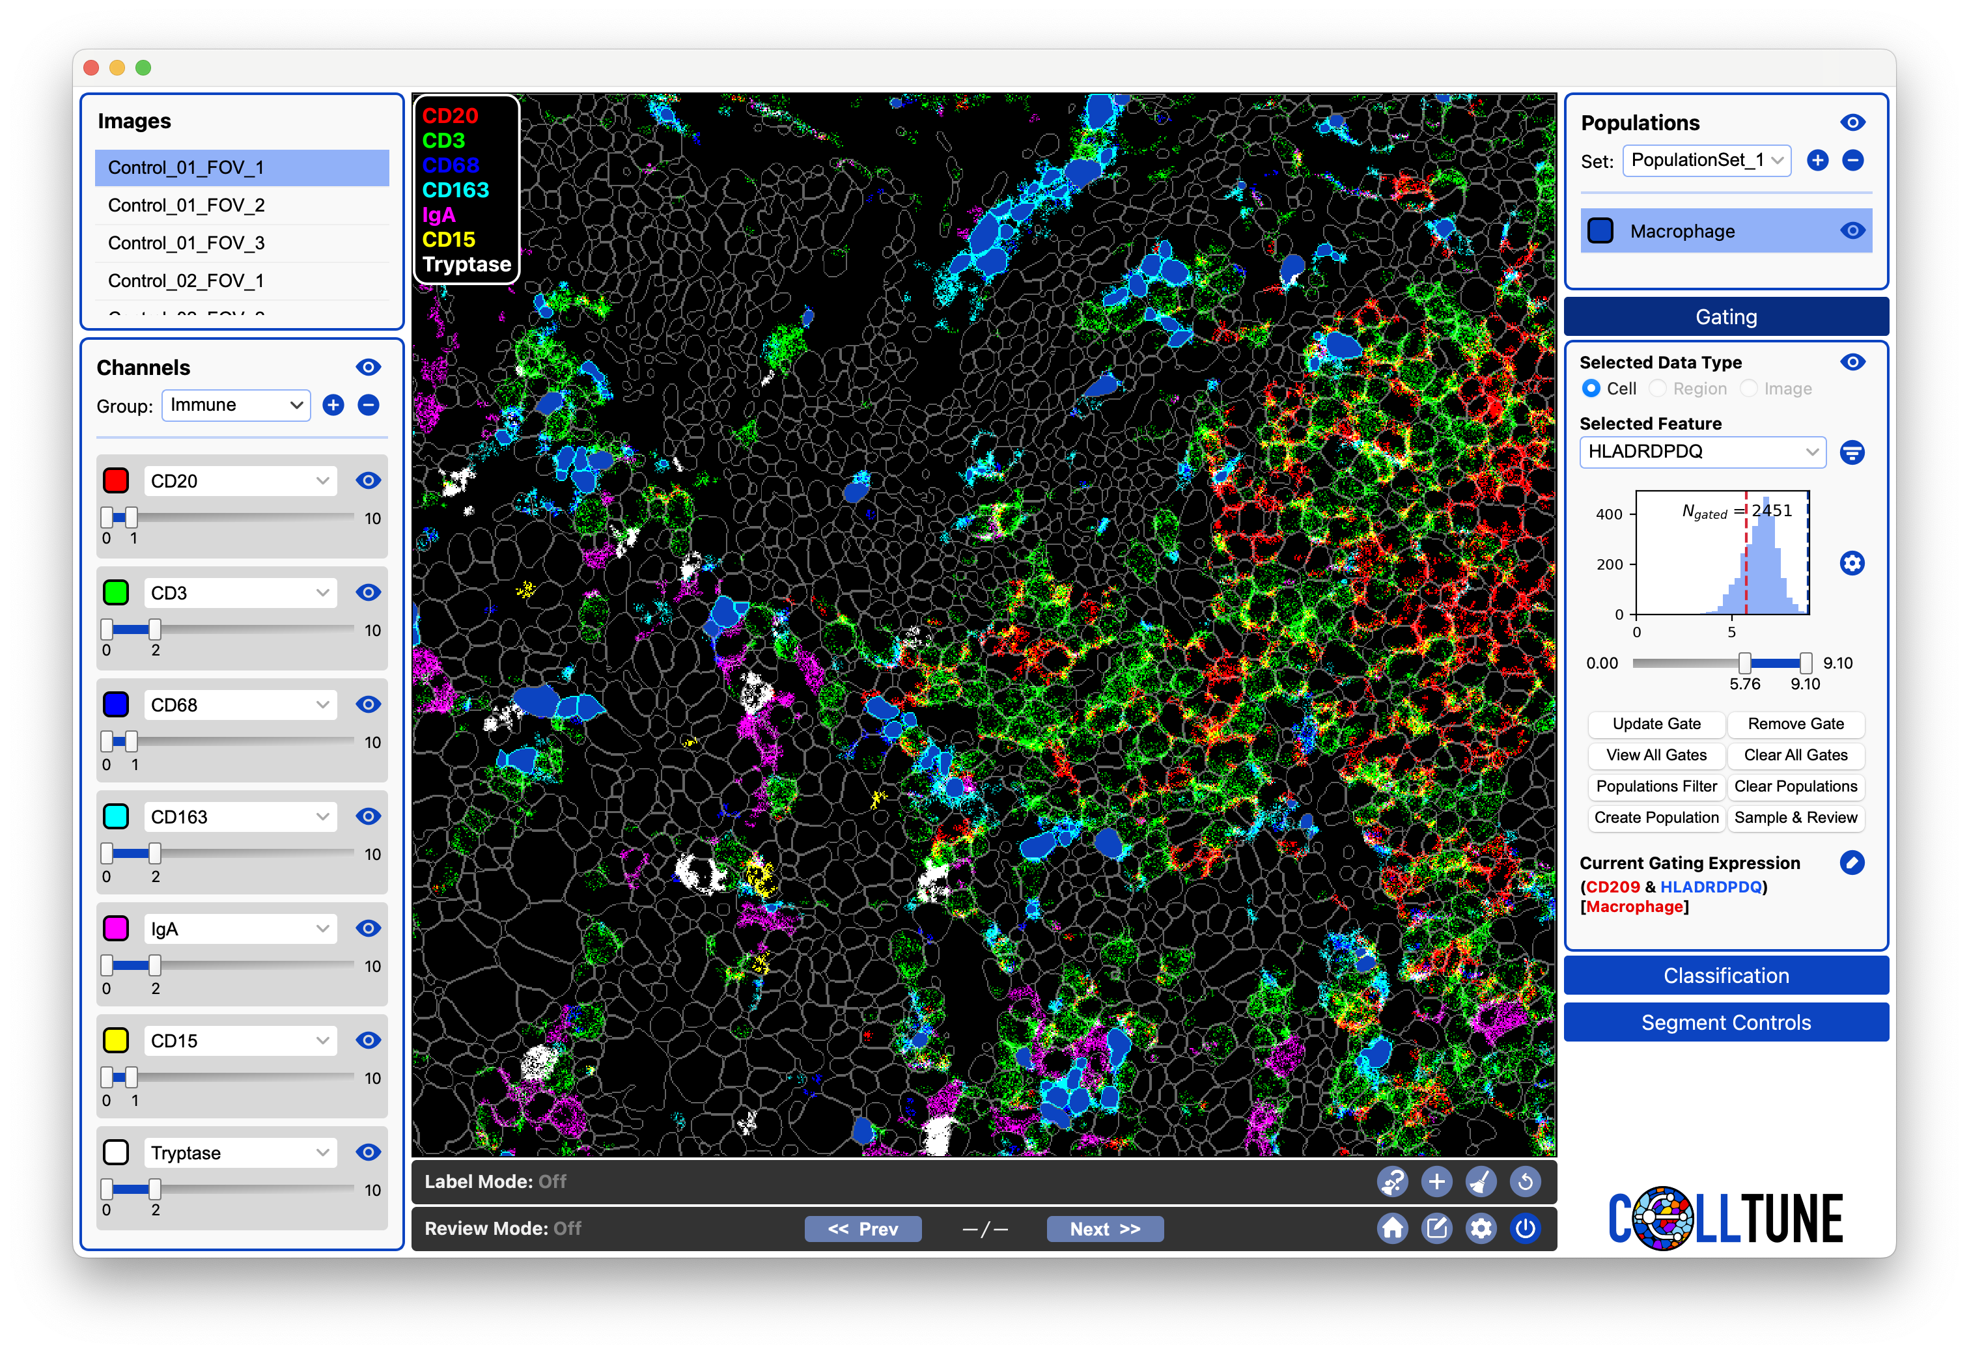The width and height of the screenshot is (1969, 1354).
Task: Open the filter icon next to Selected Feature
Action: 1853,452
